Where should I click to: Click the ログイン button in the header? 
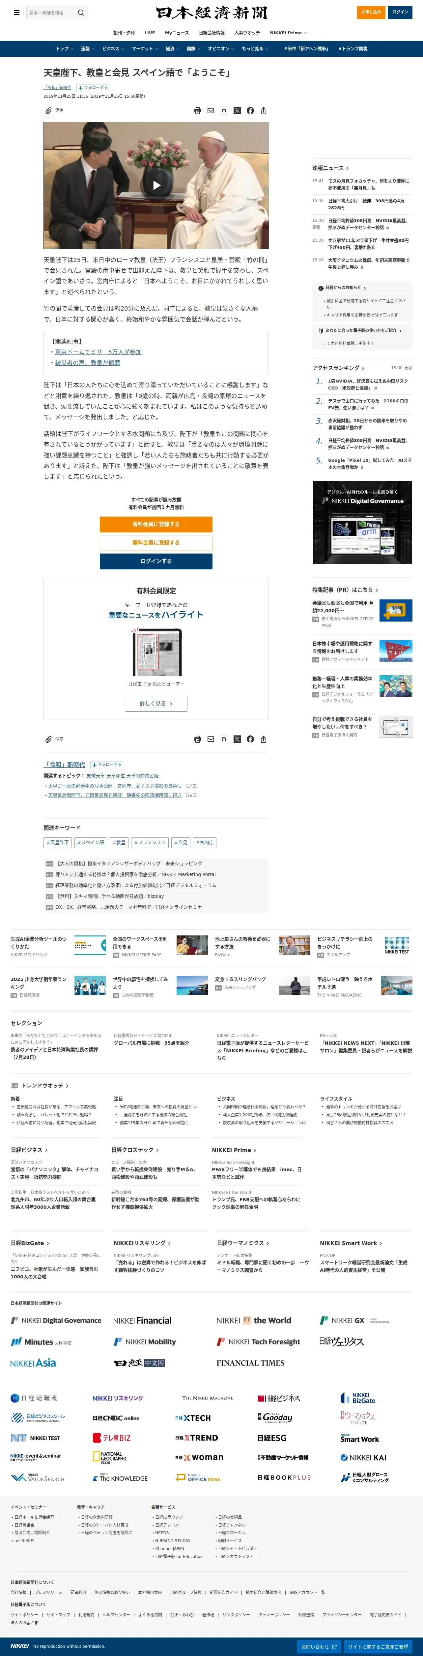click(400, 12)
